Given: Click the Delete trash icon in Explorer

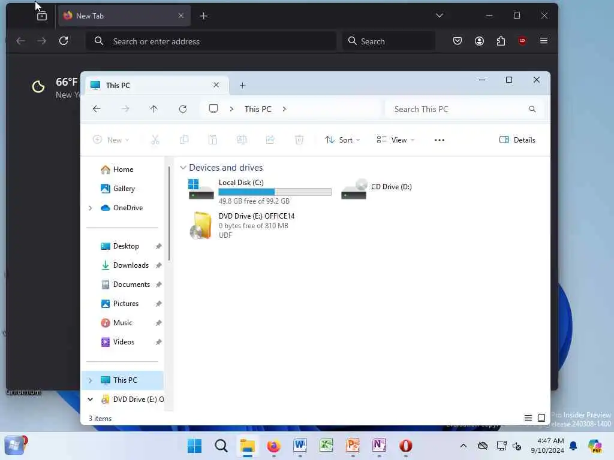Looking at the screenshot, I should [x=299, y=140].
